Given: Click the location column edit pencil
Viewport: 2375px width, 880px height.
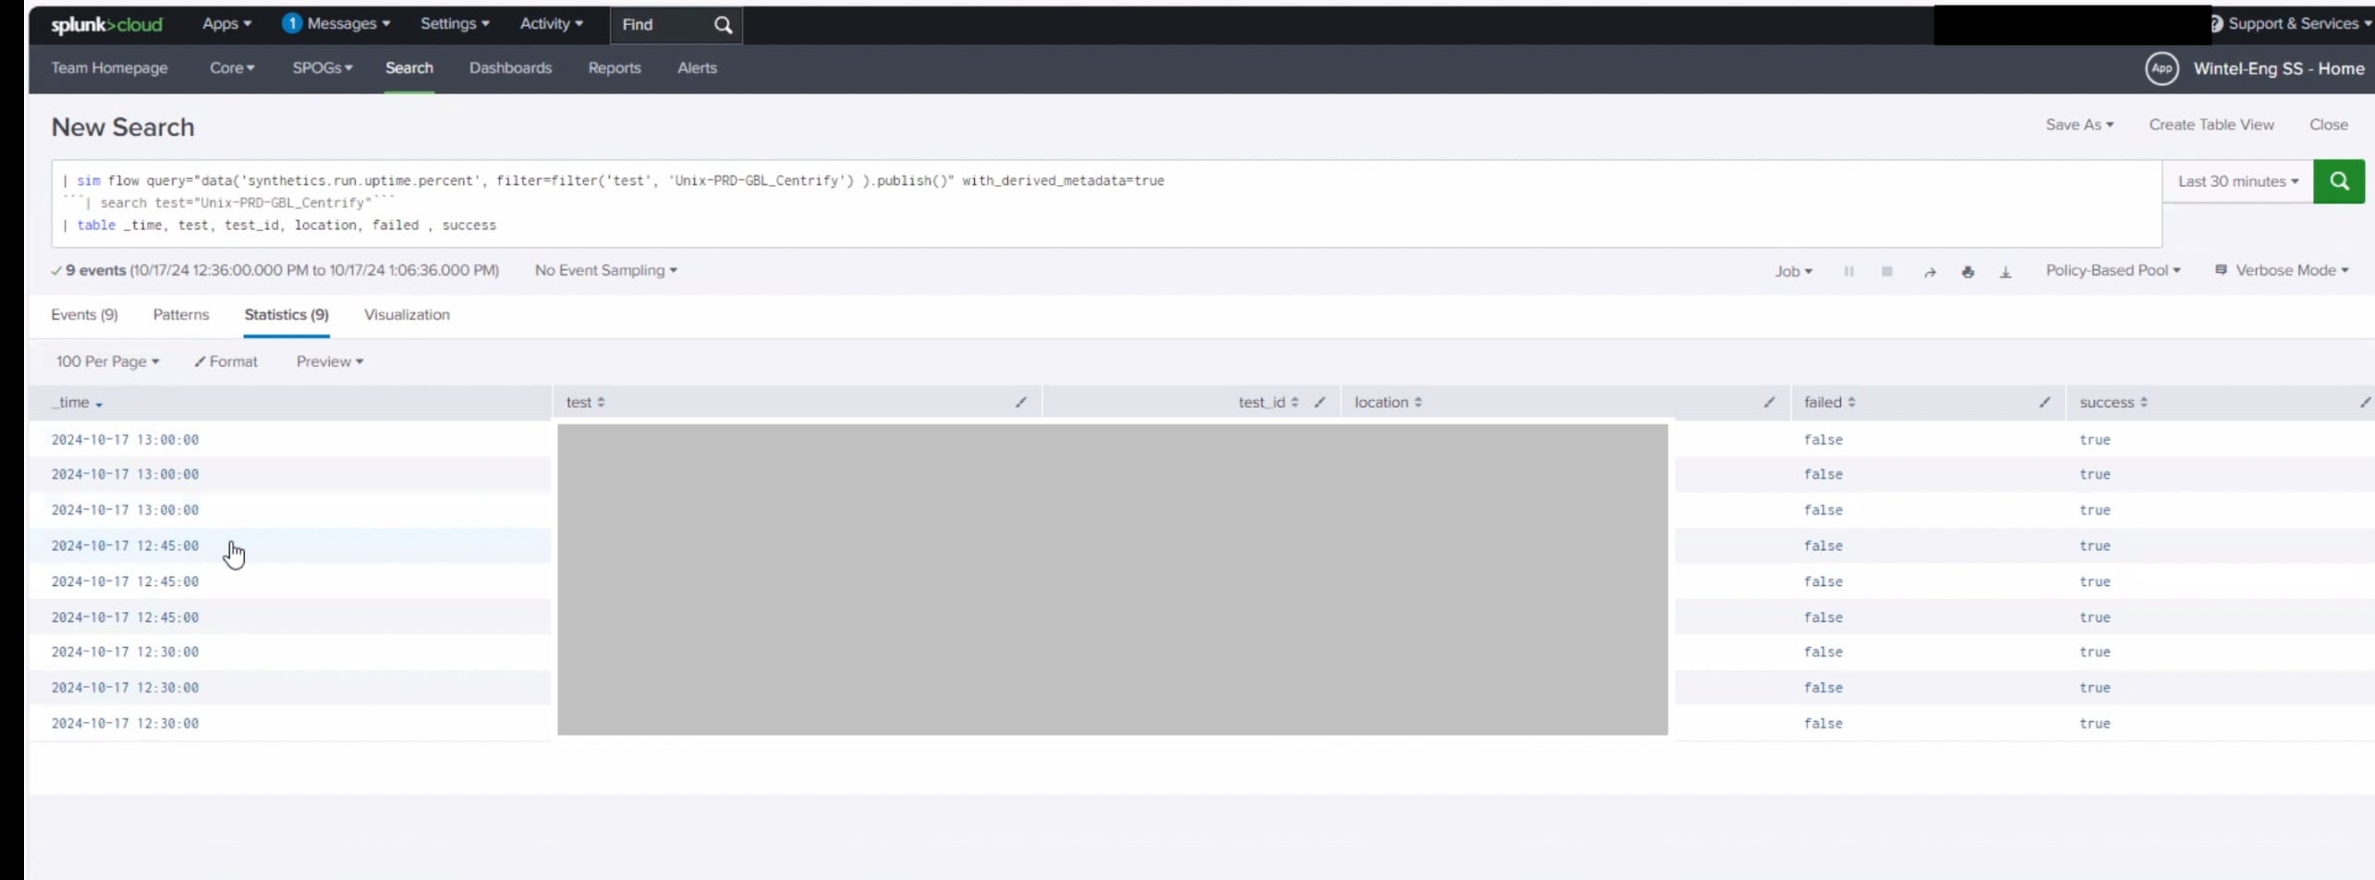Looking at the screenshot, I should [1769, 402].
